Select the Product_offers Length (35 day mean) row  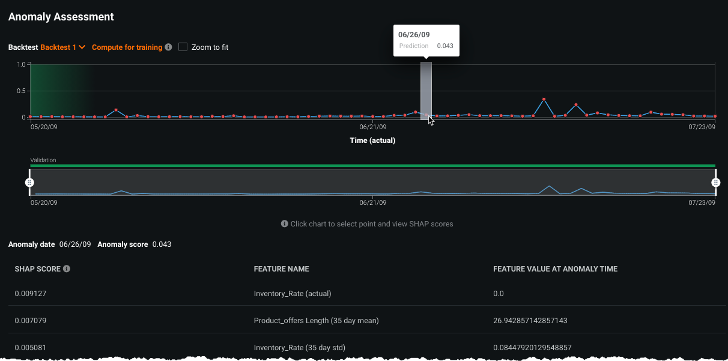pos(316,320)
